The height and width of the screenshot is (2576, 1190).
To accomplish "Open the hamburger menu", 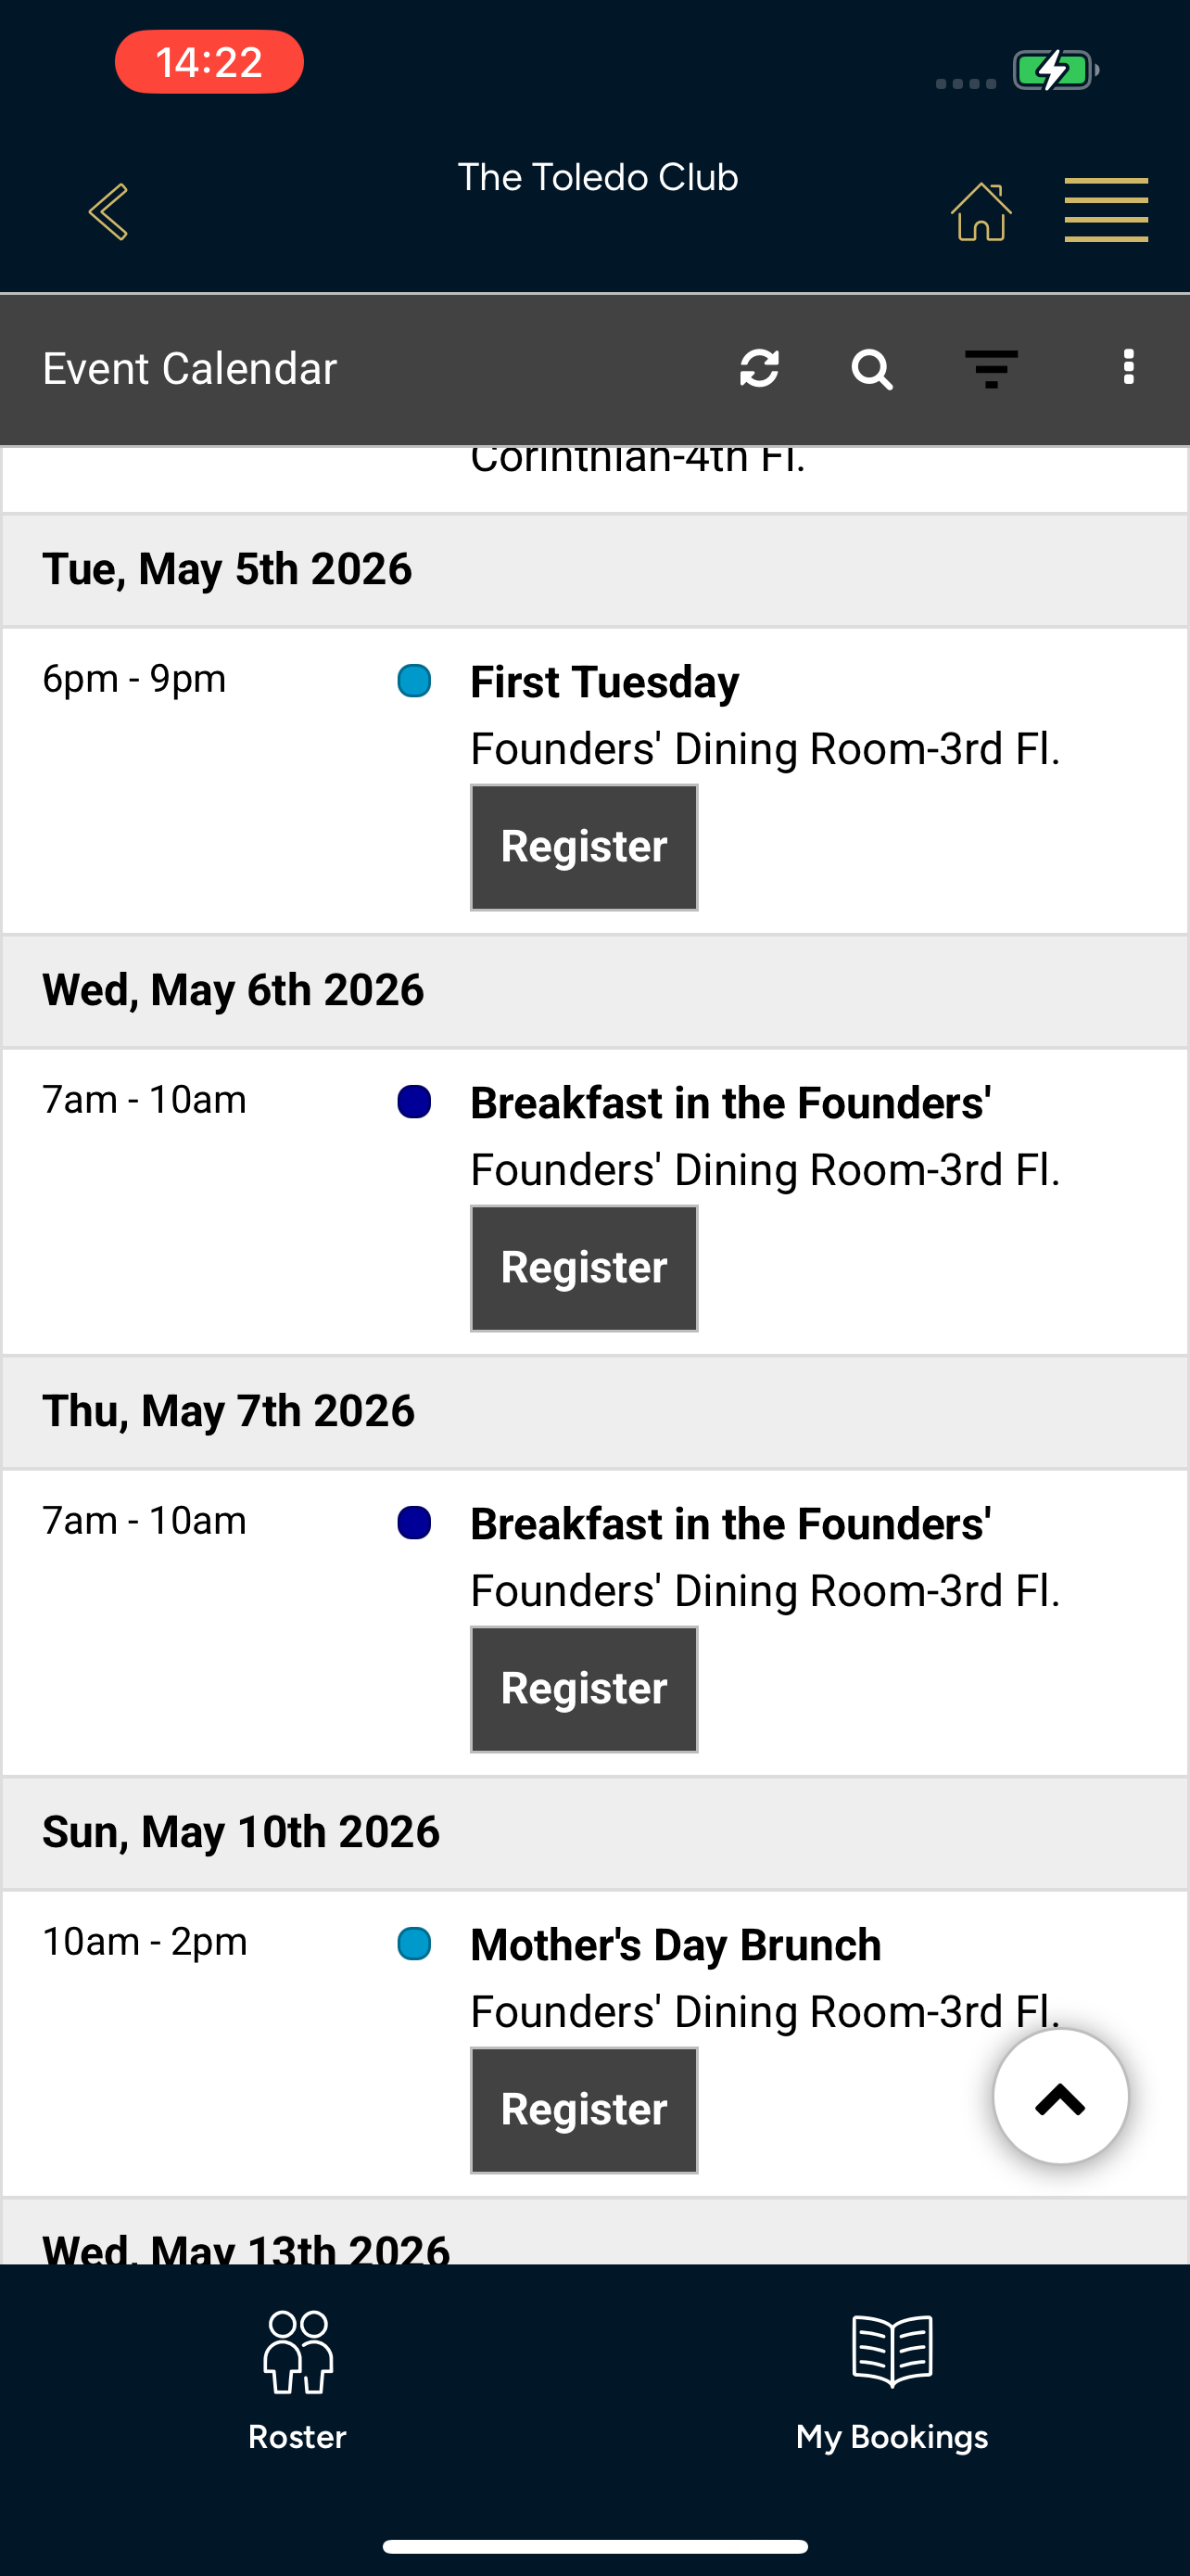I will point(1106,210).
